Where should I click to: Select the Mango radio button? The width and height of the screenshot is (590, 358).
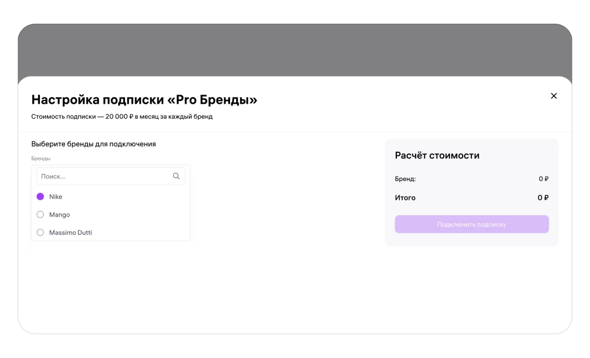pos(40,215)
